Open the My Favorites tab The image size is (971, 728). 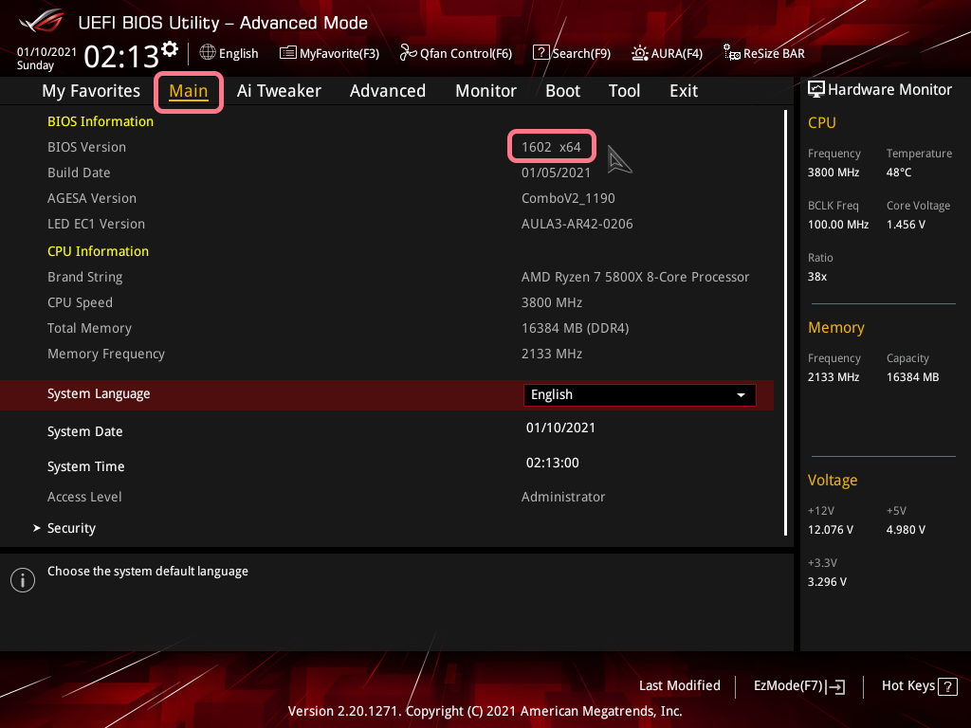[x=91, y=91]
